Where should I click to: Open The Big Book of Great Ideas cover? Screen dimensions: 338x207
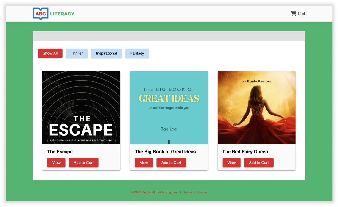[169, 107]
